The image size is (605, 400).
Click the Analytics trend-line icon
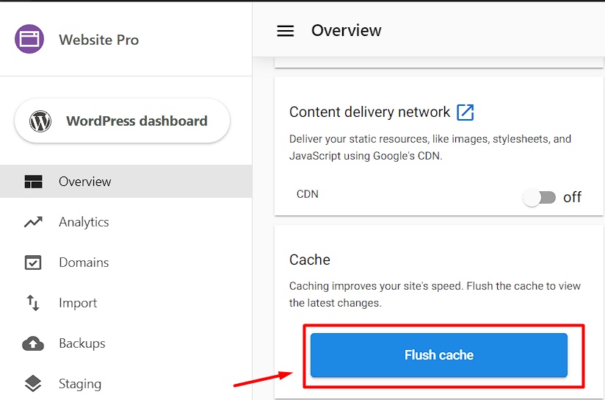pos(33,222)
